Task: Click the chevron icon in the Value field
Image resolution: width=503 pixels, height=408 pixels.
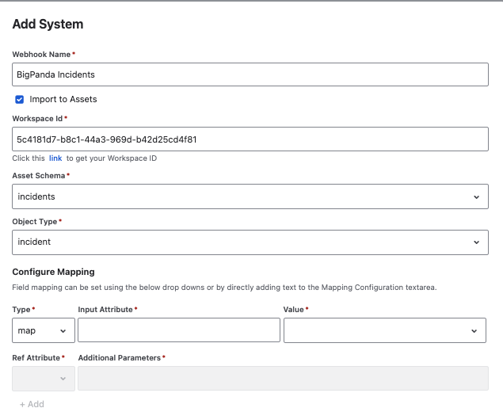Action: [474, 331]
